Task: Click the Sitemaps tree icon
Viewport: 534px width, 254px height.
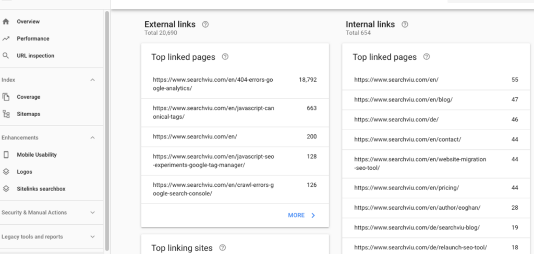Action: (6, 114)
